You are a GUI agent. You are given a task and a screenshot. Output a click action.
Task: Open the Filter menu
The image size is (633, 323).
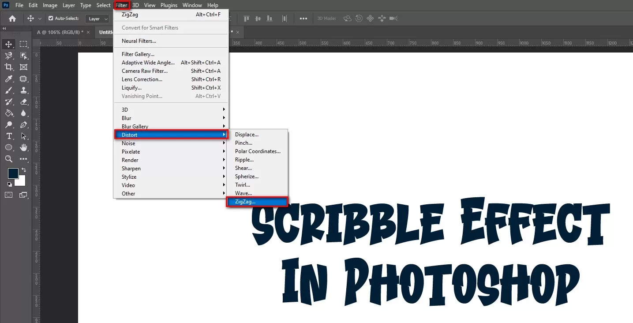(121, 5)
